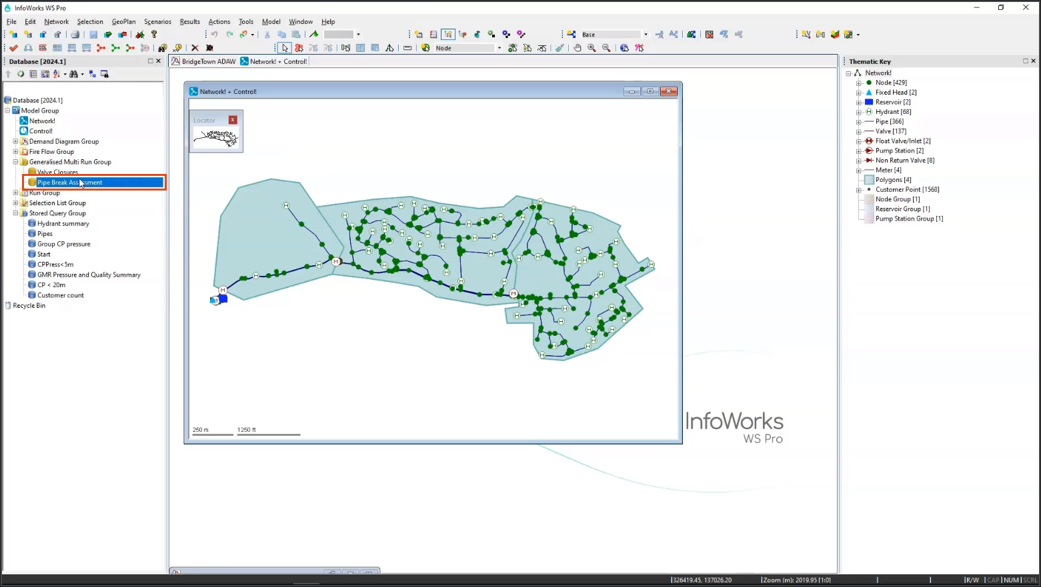This screenshot has width=1041, height=587.
Task: Click the Copy icon in the toolbar
Action: (281, 35)
